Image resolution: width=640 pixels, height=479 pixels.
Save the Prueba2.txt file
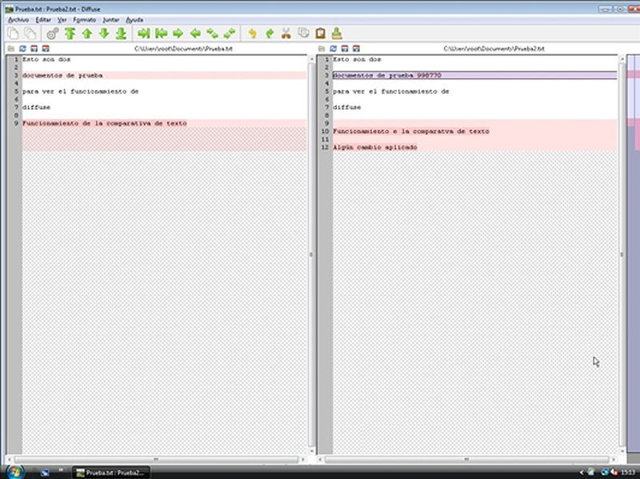pyautogui.click(x=345, y=49)
